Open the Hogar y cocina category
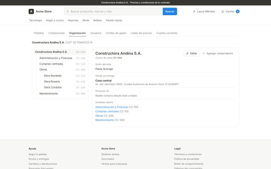The image size is (271, 169). 55,20
